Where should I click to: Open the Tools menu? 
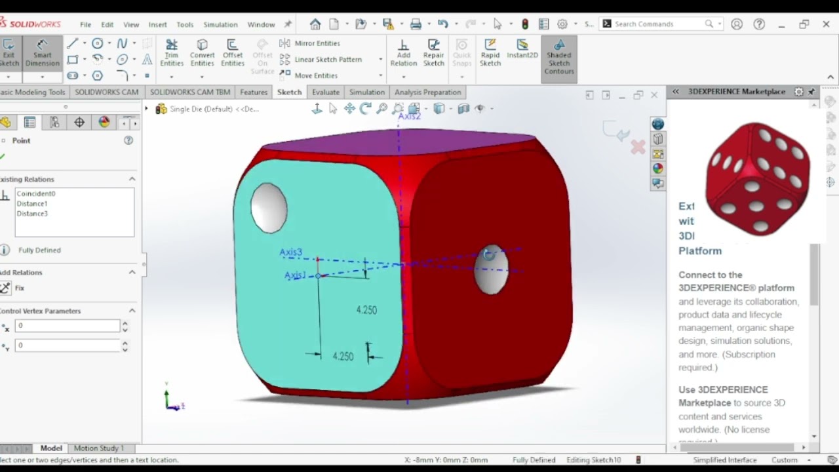pos(185,24)
